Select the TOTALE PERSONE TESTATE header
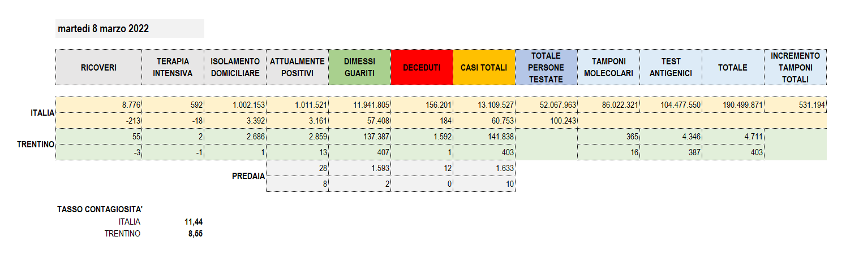This screenshot has height=254, width=846. point(546,67)
